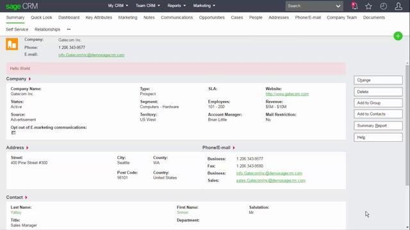Open the Notes tab
The image size is (410, 230).
pos(149,17)
